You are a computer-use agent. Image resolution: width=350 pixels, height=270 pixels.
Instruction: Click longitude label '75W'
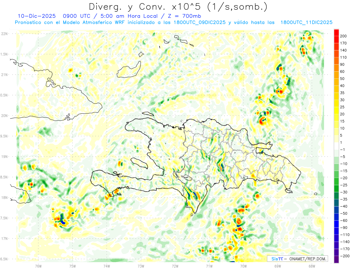tap(73, 266)
